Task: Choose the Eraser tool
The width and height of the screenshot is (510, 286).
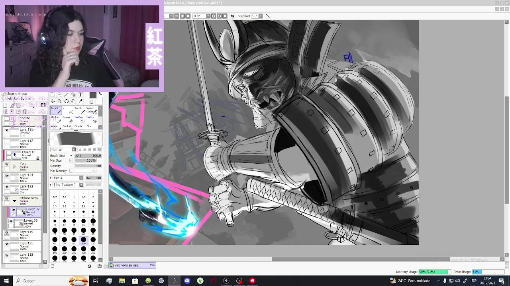Action: pyautogui.click(x=68, y=120)
